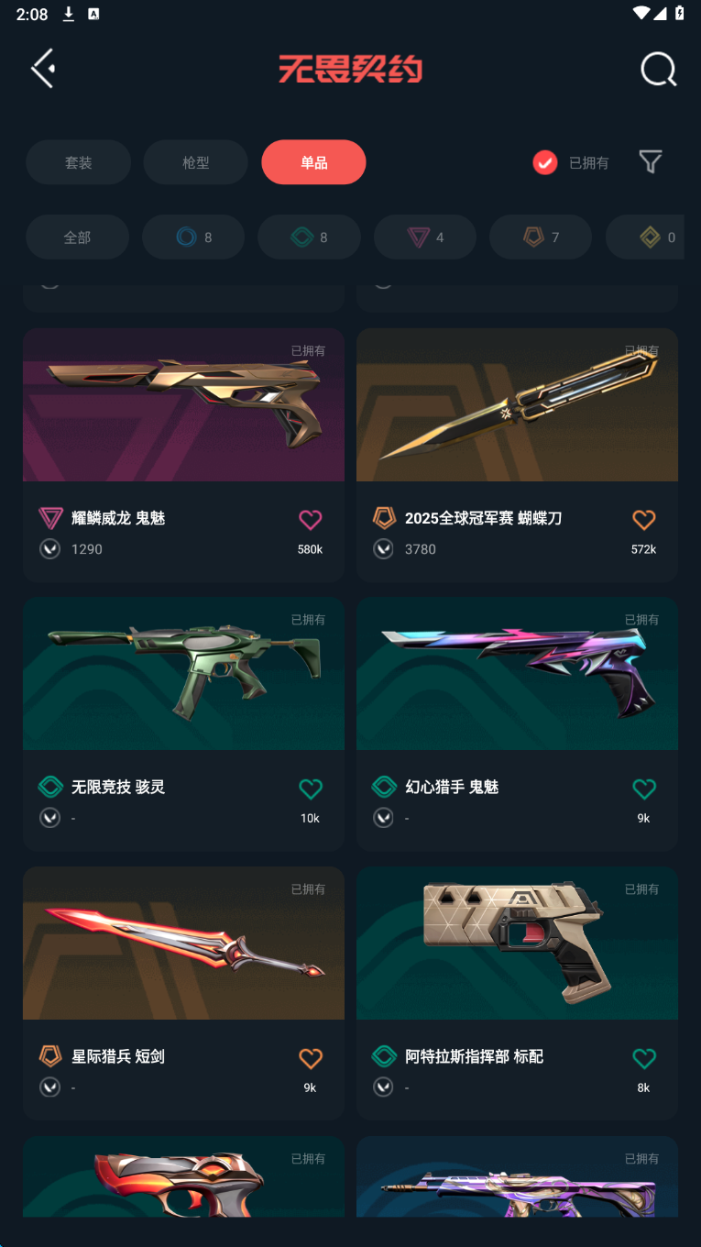Viewport: 701px width, 1247px height.
Task: Open search with magnifier icon
Action: 658,69
